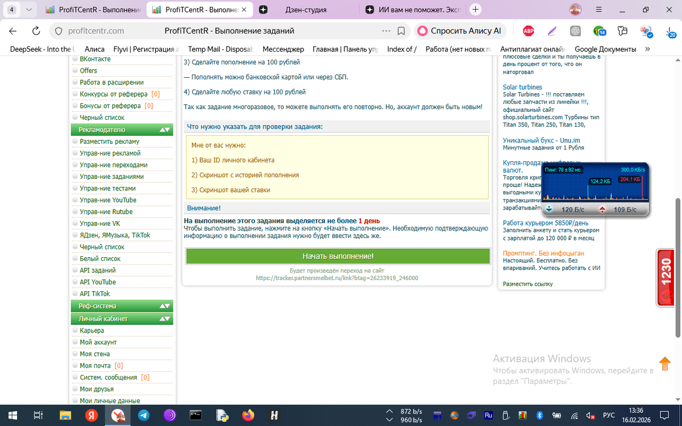This screenshot has height=426, width=682.
Task: Click the purple feather extension icon
Action: pyautogui.click(x=552, y=31)
